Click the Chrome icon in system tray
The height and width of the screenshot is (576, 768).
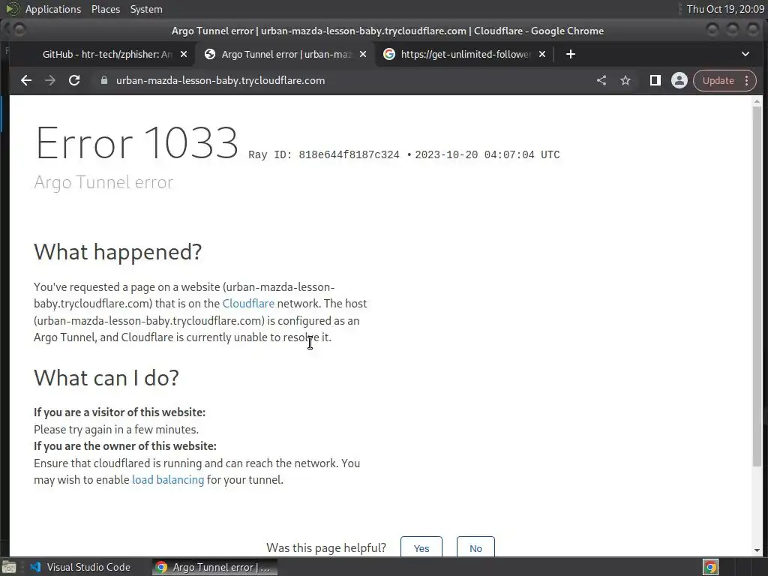tap(710, 567)
